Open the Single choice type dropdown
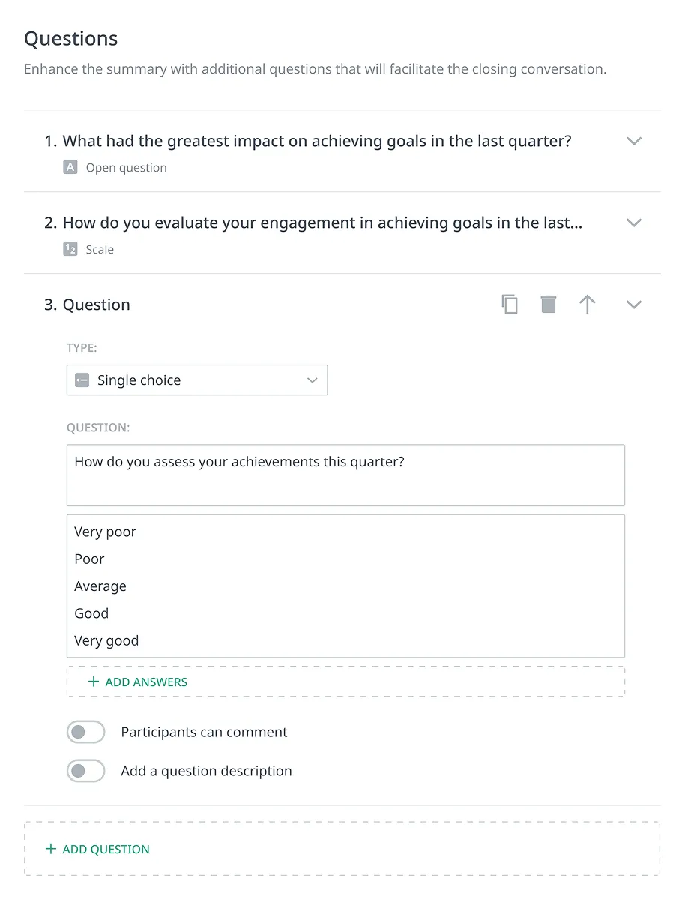Image resolution: width=685 pixels, height=900 pixels. tap(197, 380)
